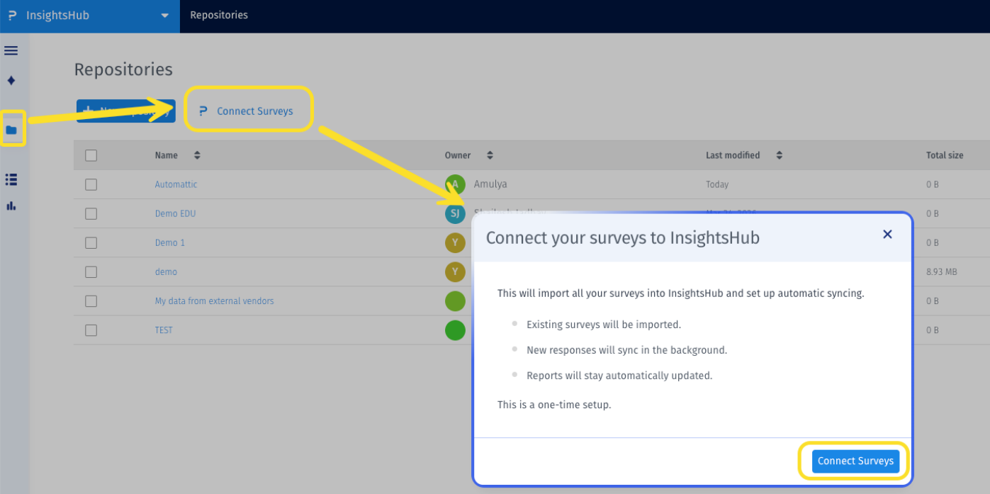The height and width of the screenshot is (494, 990).
Task: Open the Demo 1 repository
Action: pyautogui.click(x=170, y=242)
